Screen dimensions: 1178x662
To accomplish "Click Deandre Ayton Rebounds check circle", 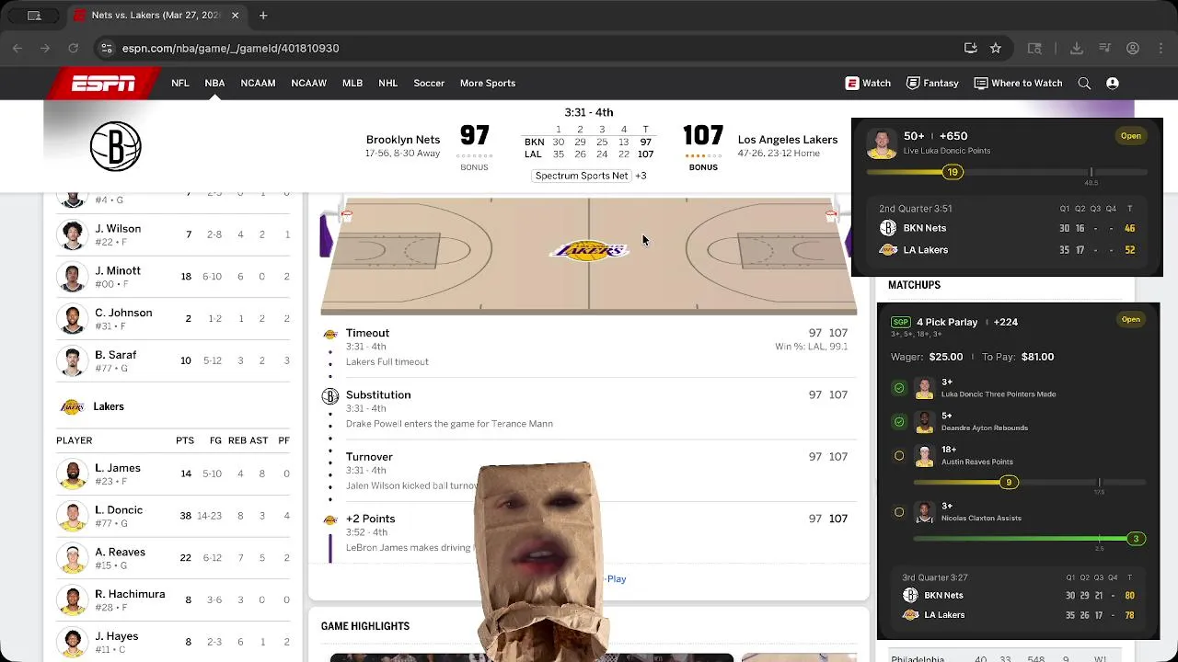I will [899, 421].
